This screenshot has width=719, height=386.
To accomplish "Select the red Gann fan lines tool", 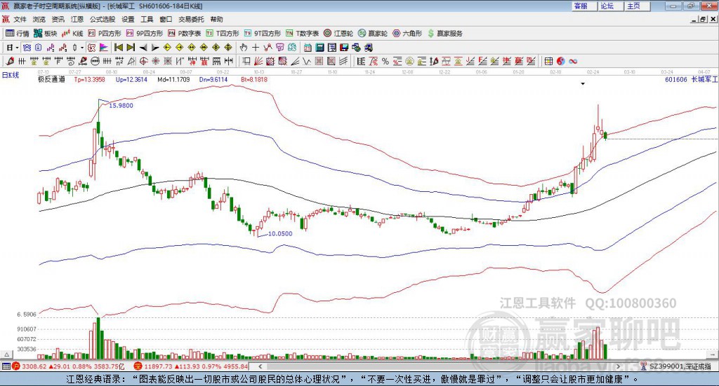I will point(258,61).
